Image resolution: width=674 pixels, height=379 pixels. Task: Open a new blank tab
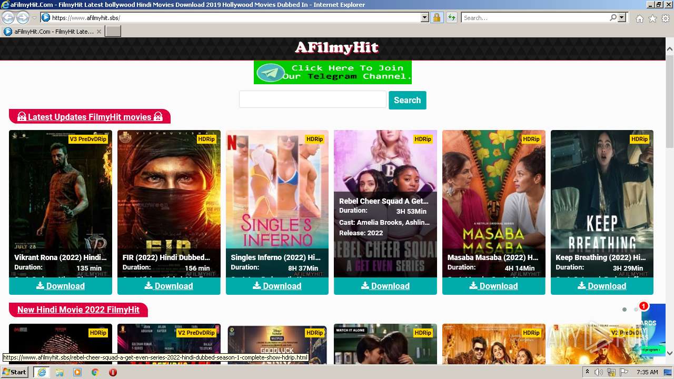click(113, 32)
